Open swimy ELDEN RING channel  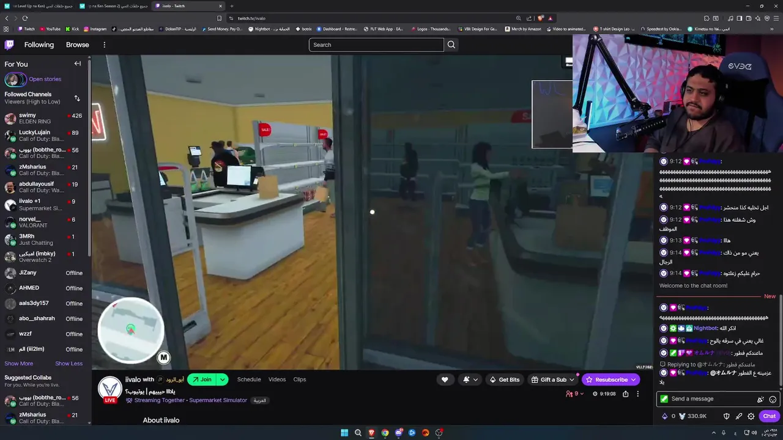coord(44,119)
